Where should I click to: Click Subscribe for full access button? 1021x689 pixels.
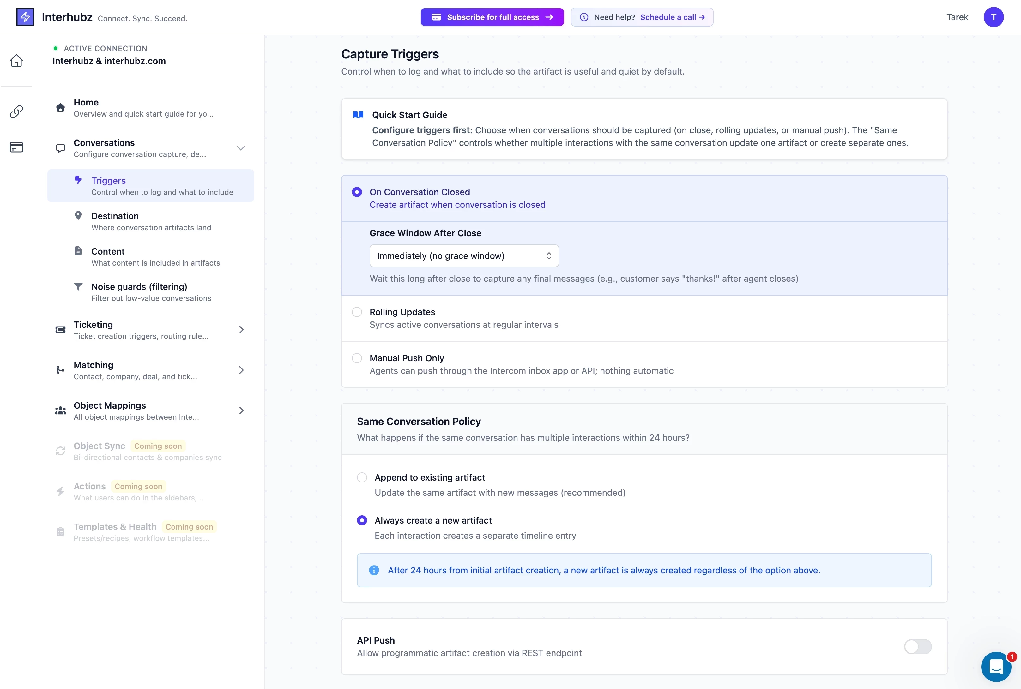coord(492,17)
